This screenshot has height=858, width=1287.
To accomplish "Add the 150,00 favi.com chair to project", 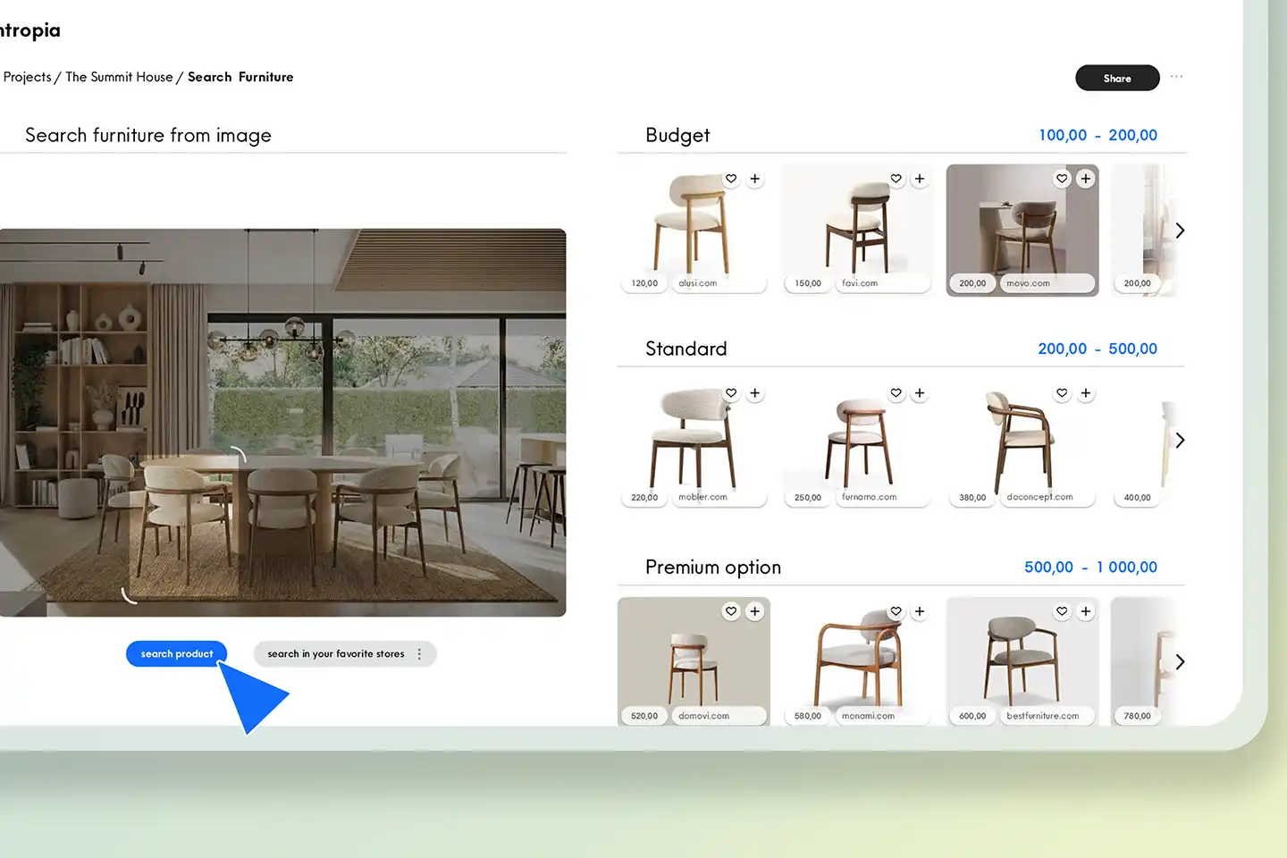I will pyautogui.click(x=920, y=179).
